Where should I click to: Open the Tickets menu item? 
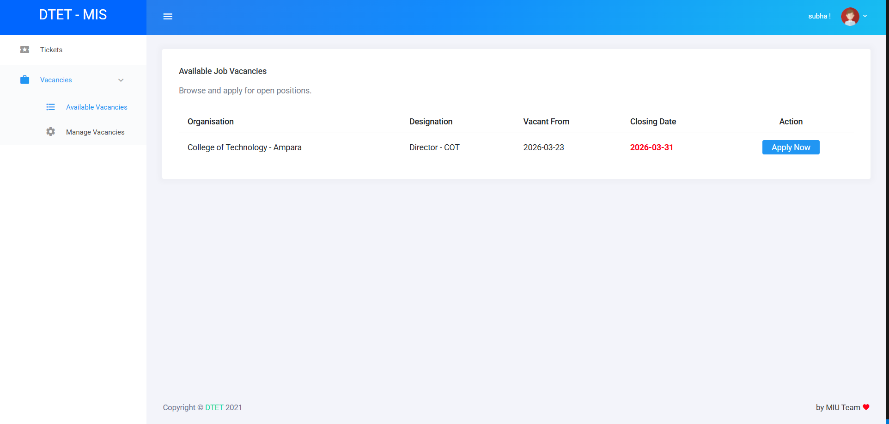51,50
